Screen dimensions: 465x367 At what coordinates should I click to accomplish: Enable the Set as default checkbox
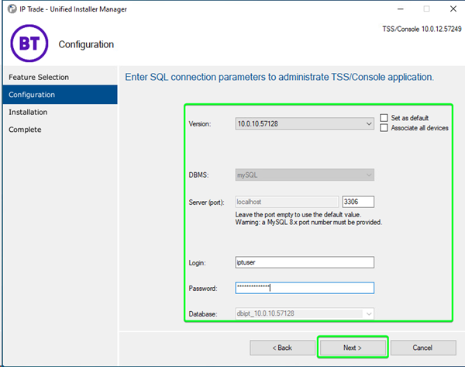click(x=384, y=118)
